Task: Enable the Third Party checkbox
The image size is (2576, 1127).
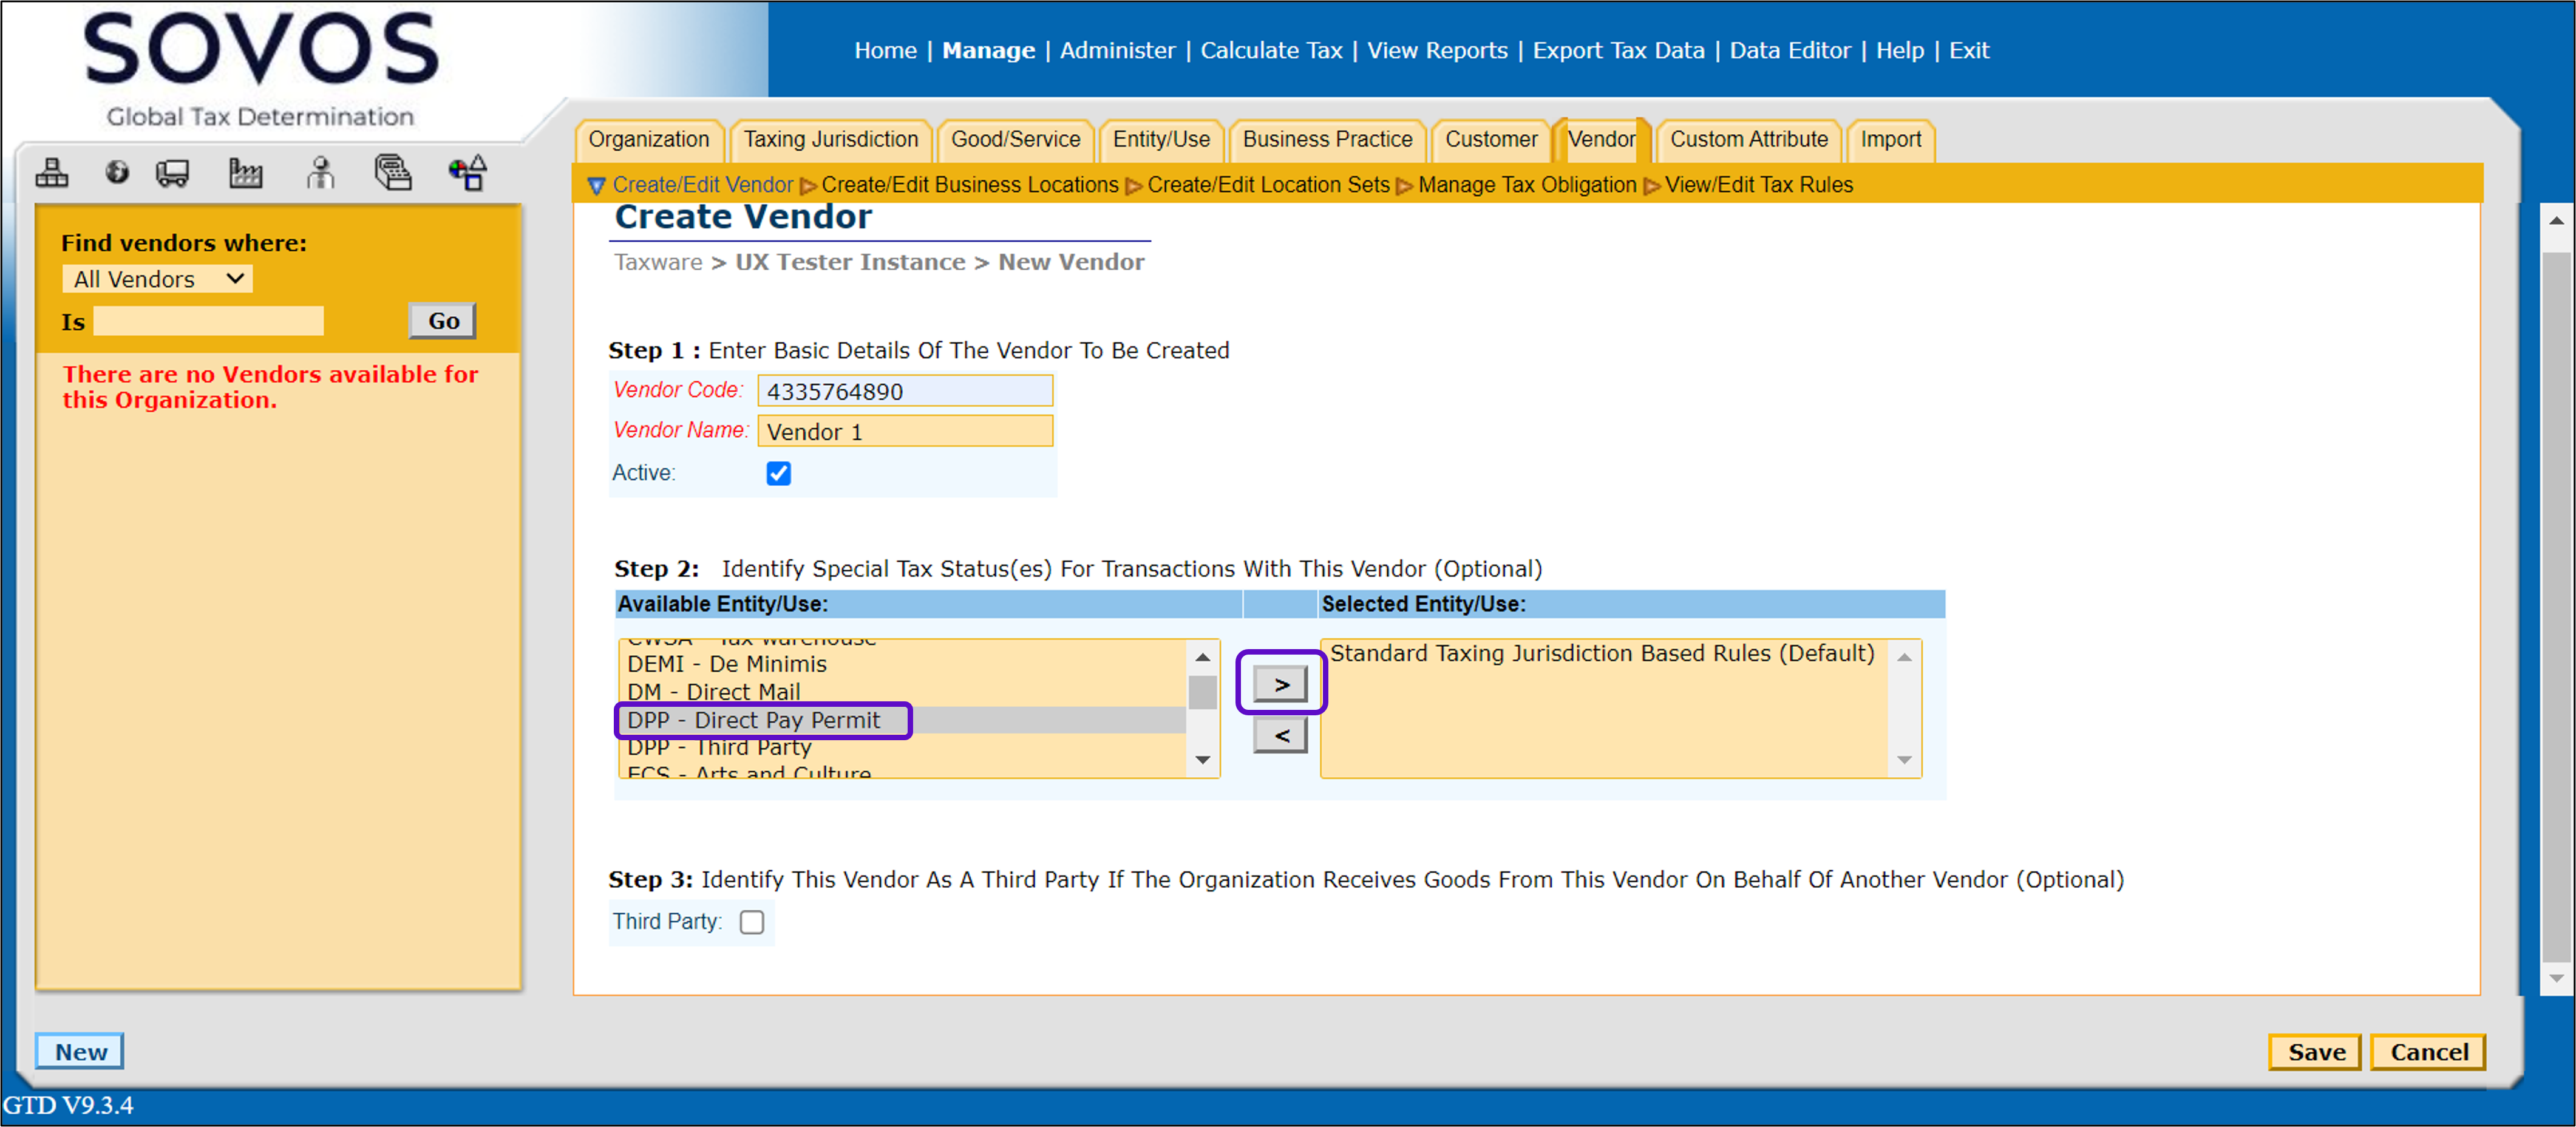Action: pos(752,921)
